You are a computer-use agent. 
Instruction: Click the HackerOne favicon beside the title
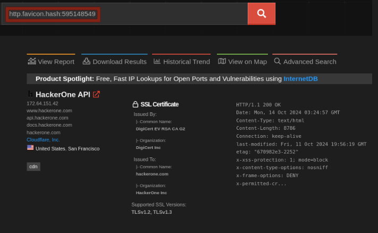[x=30, y=94]
